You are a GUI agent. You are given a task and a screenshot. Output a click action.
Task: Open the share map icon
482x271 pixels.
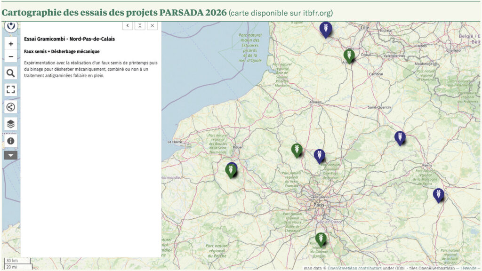tap(11, 107)
